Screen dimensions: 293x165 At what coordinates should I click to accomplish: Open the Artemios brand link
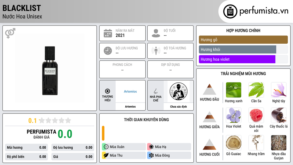130,91
